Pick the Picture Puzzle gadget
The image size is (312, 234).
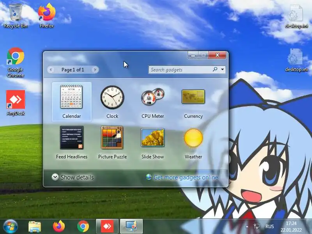112,142
